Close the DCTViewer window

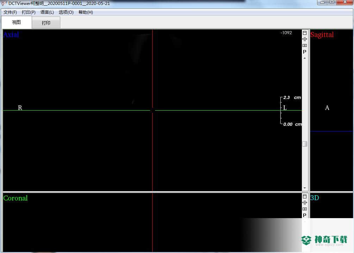point(345,2)
